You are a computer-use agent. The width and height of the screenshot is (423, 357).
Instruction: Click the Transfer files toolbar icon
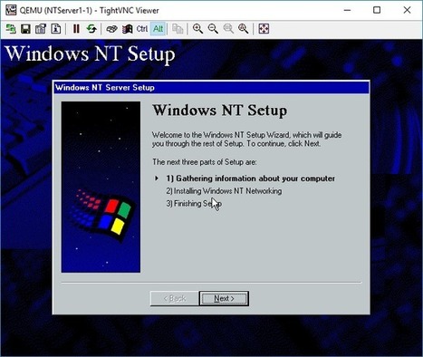tap(178, 29)
